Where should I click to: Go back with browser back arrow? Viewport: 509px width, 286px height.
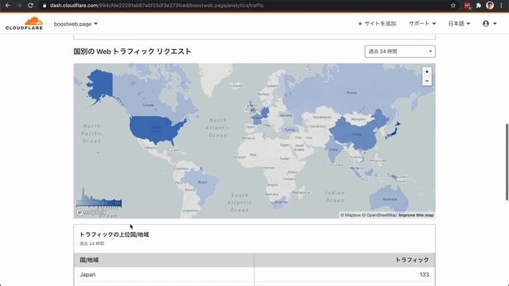(x=7, y=6)
